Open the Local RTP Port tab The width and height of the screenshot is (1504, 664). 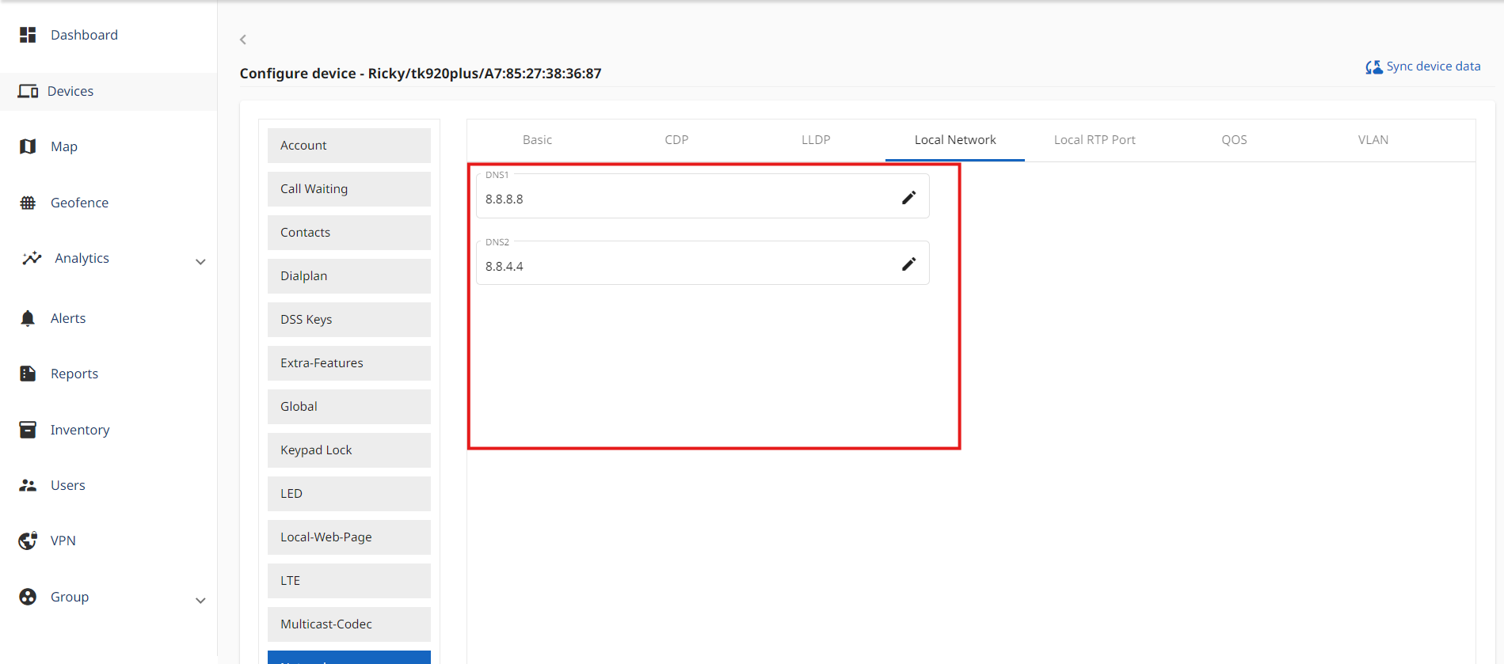[x=1094, y=140]
